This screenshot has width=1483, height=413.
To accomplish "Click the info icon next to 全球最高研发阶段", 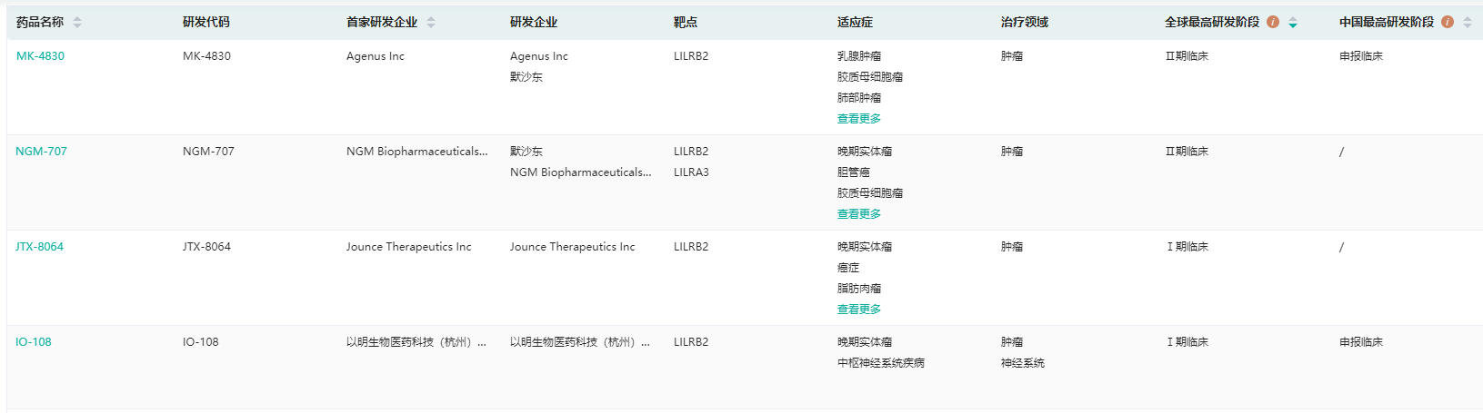I will [1273, 22].
